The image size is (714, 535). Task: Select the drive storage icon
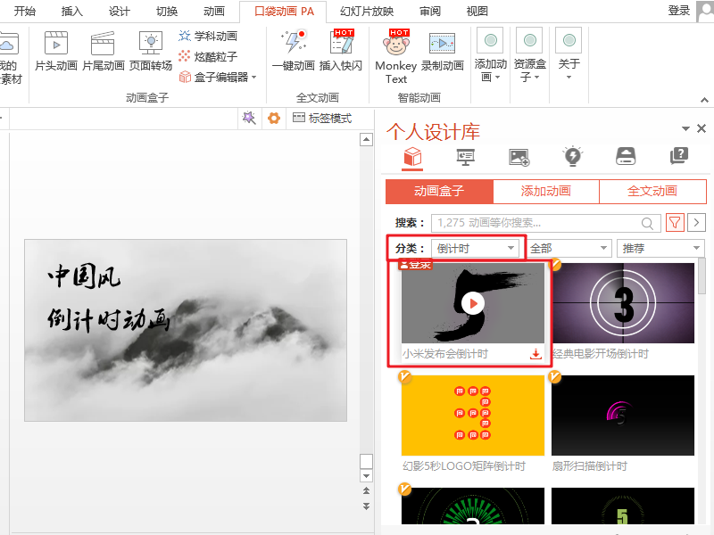626,156
